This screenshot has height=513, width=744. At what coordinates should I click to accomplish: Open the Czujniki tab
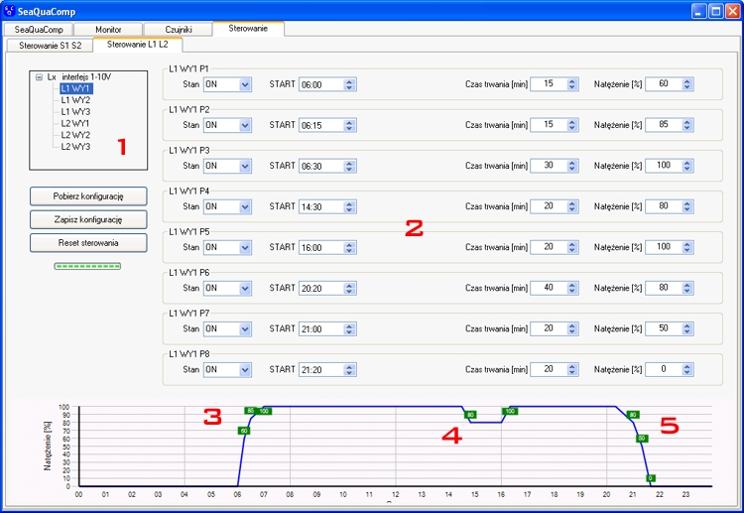click(178, 30)
